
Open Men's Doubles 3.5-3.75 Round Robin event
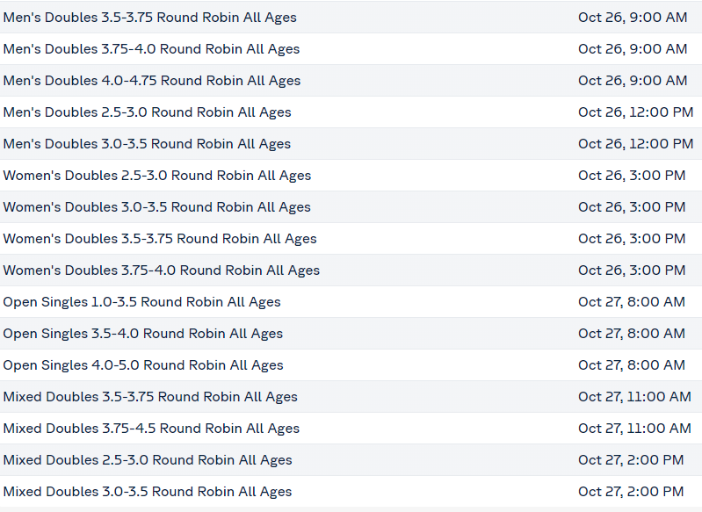(x=149, y=18)
